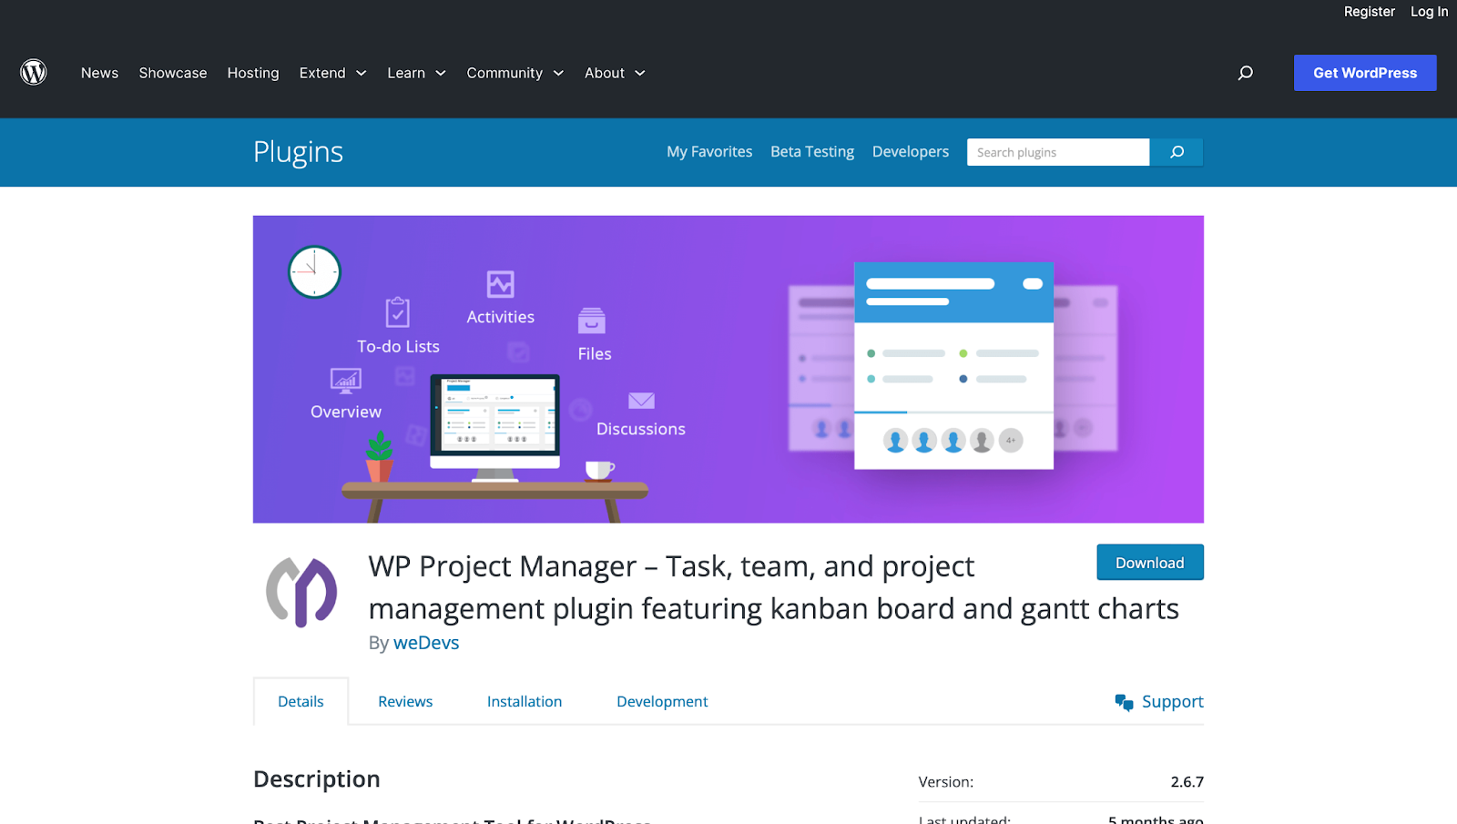1457x824 pixels.
Task: Click the WP Project Manager plugin logo
Action: point(301,592)
